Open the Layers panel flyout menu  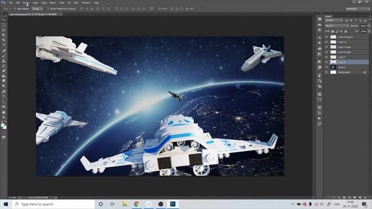(x=370, y=16)
